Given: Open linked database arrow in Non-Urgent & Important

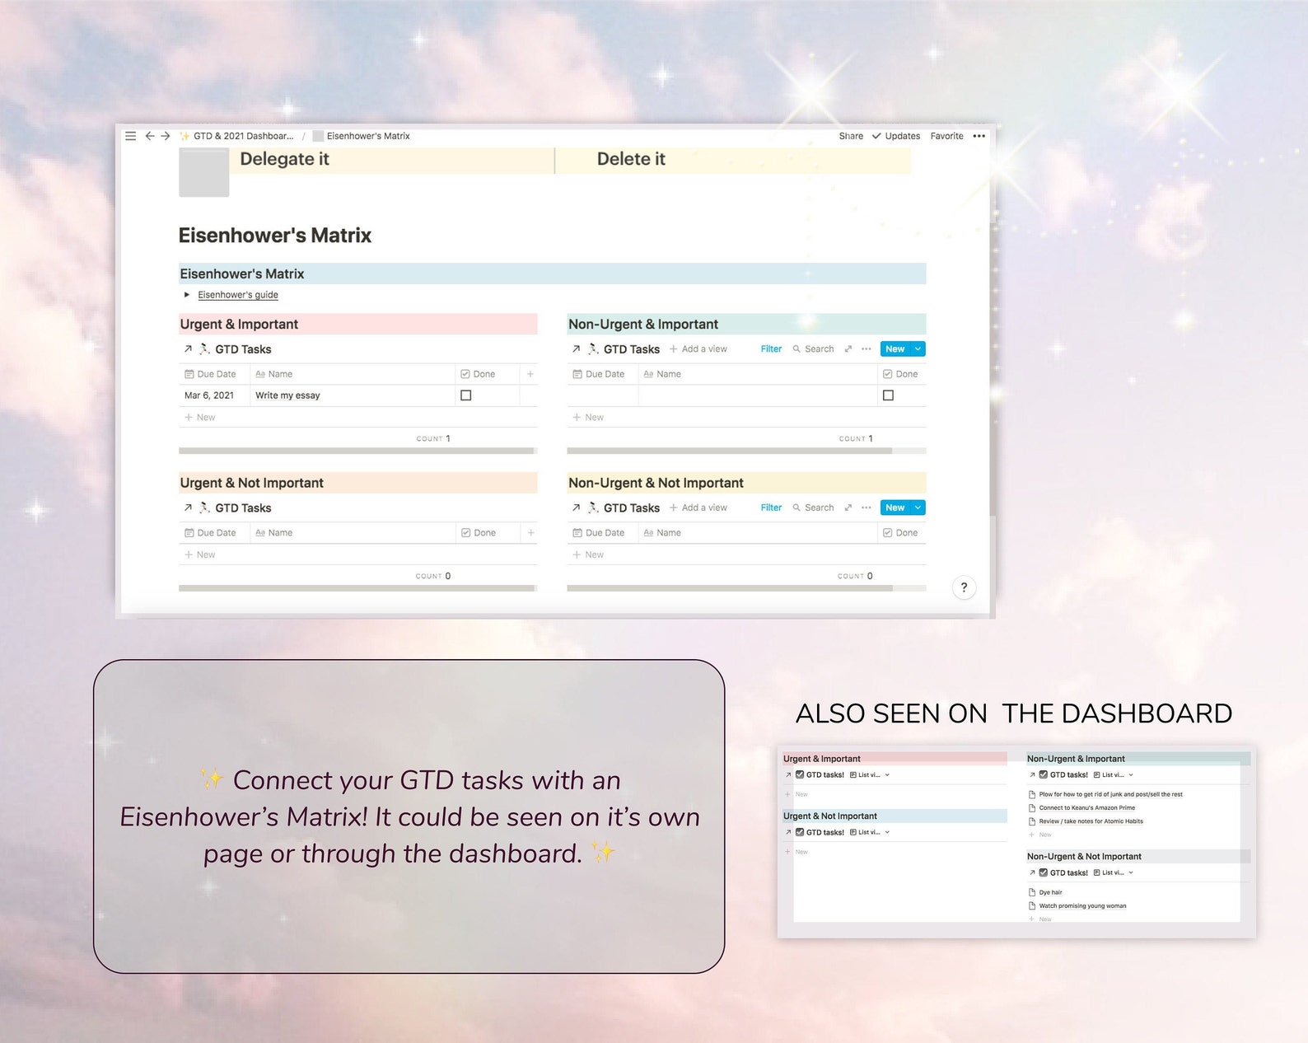Looking at the screenshot, I should click(576, 349).
